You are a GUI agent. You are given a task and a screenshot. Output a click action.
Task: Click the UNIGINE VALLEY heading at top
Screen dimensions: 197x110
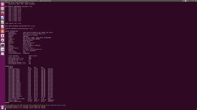(19, 3)
